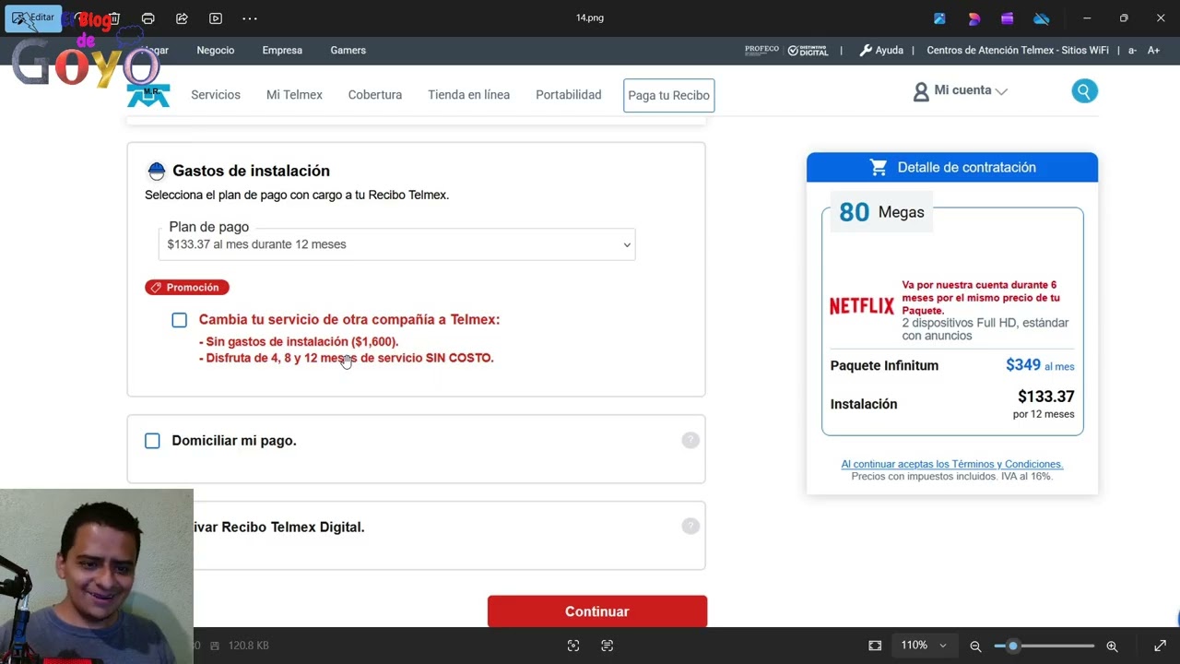Click the file size disk icon
Viewport: 1180px width, 664px height.
(215, 646)
